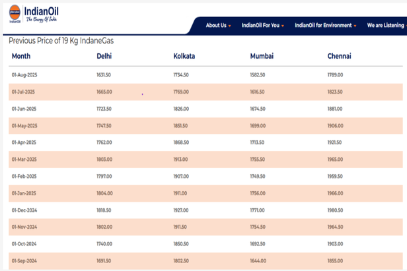The height and width of the screenshot is (271, 407).
Task: Click Mumbai price 1754.50
Action: 258,227
